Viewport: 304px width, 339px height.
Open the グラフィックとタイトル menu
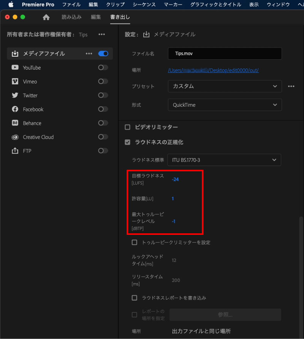pos(215,5)
